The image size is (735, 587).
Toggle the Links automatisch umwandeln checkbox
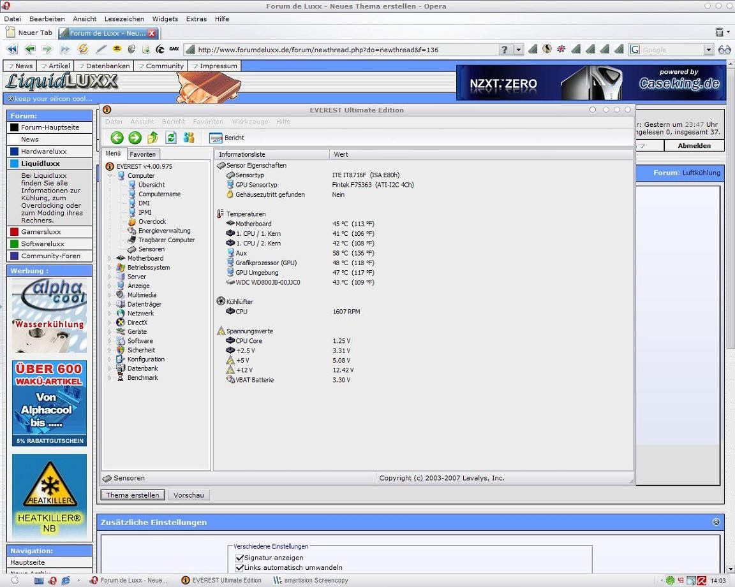(239, 567)
